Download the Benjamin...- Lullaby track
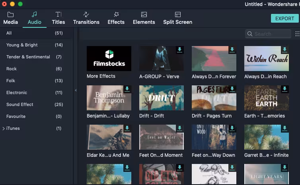 point(127,89)
